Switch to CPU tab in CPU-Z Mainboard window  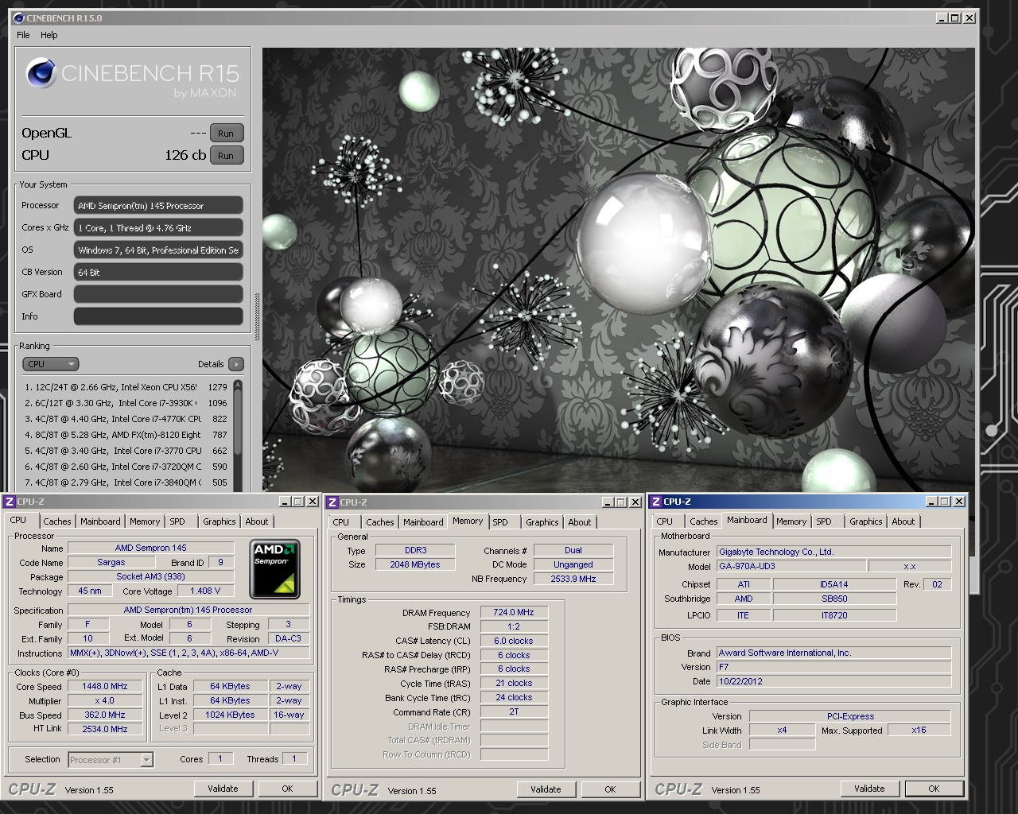665,521
